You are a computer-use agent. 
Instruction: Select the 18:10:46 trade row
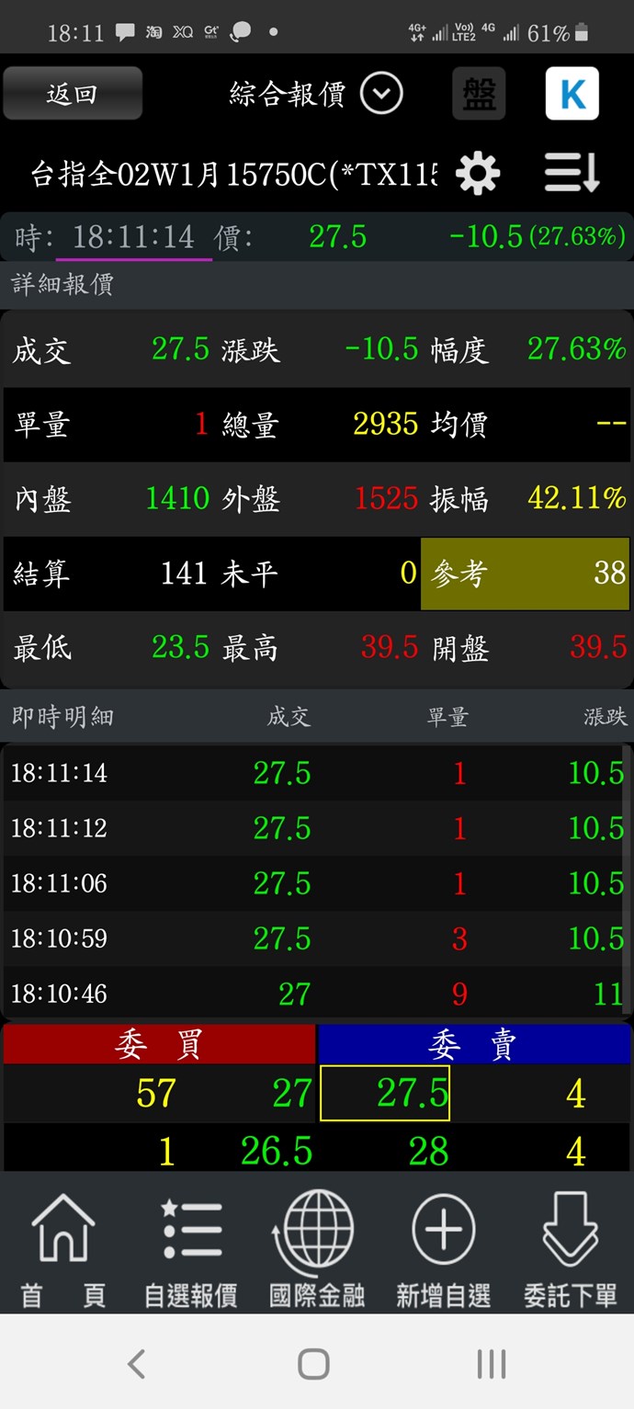tap(317, 994)
